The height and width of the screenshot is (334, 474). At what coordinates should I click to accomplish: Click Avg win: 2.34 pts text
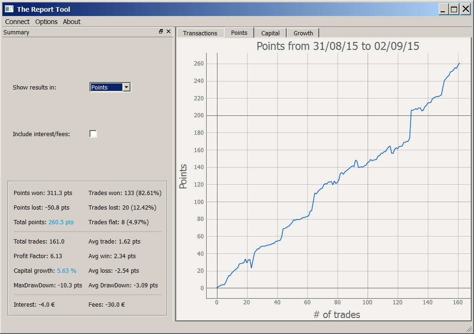click(112, 256)
